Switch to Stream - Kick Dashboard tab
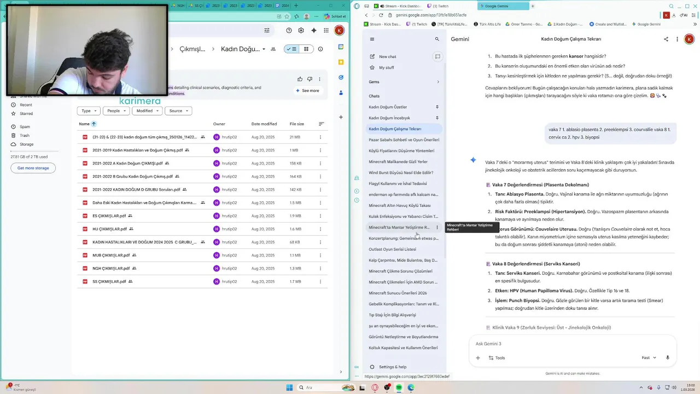Viewport: 700px width, 394px height. coord(398,6)
